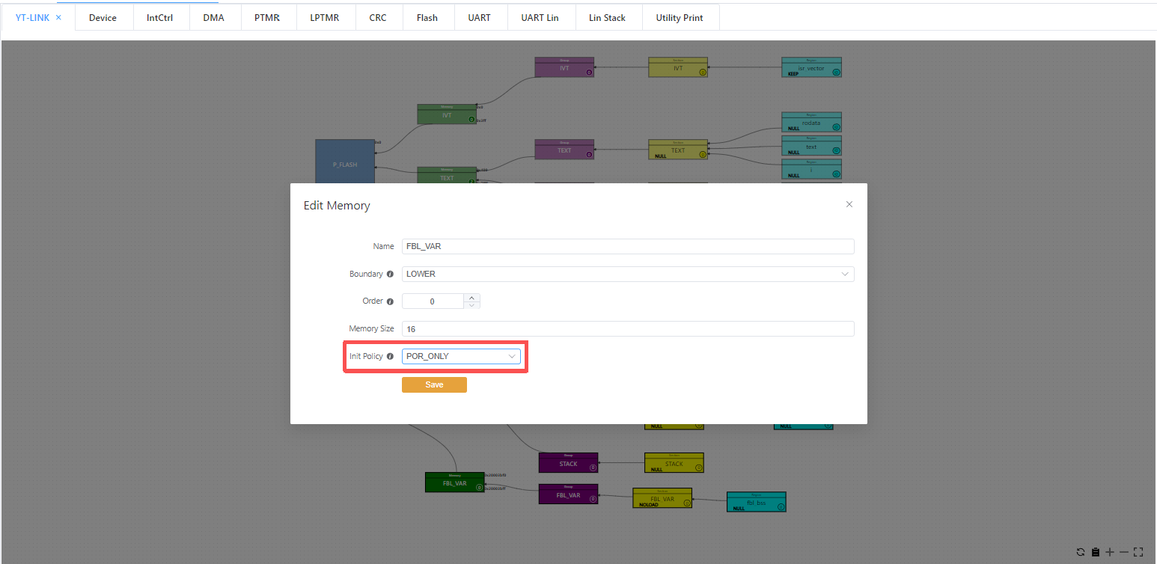Screen dimensions: 1157x564
Task: Zoom in with the plus icon
Action: coord(1110,552)
